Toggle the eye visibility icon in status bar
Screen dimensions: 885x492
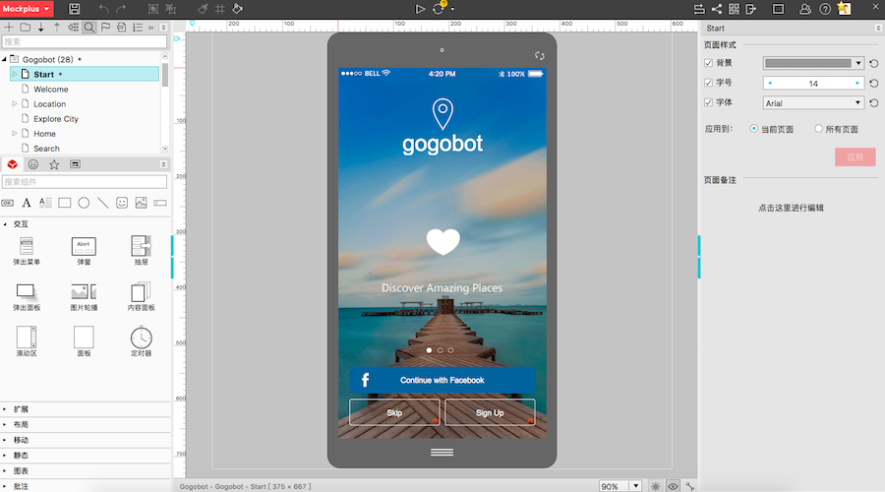pos(673,486)
